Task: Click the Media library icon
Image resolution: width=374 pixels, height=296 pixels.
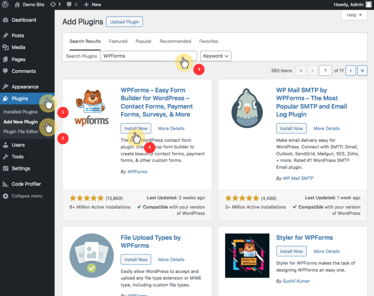Action: click(5, 47)
